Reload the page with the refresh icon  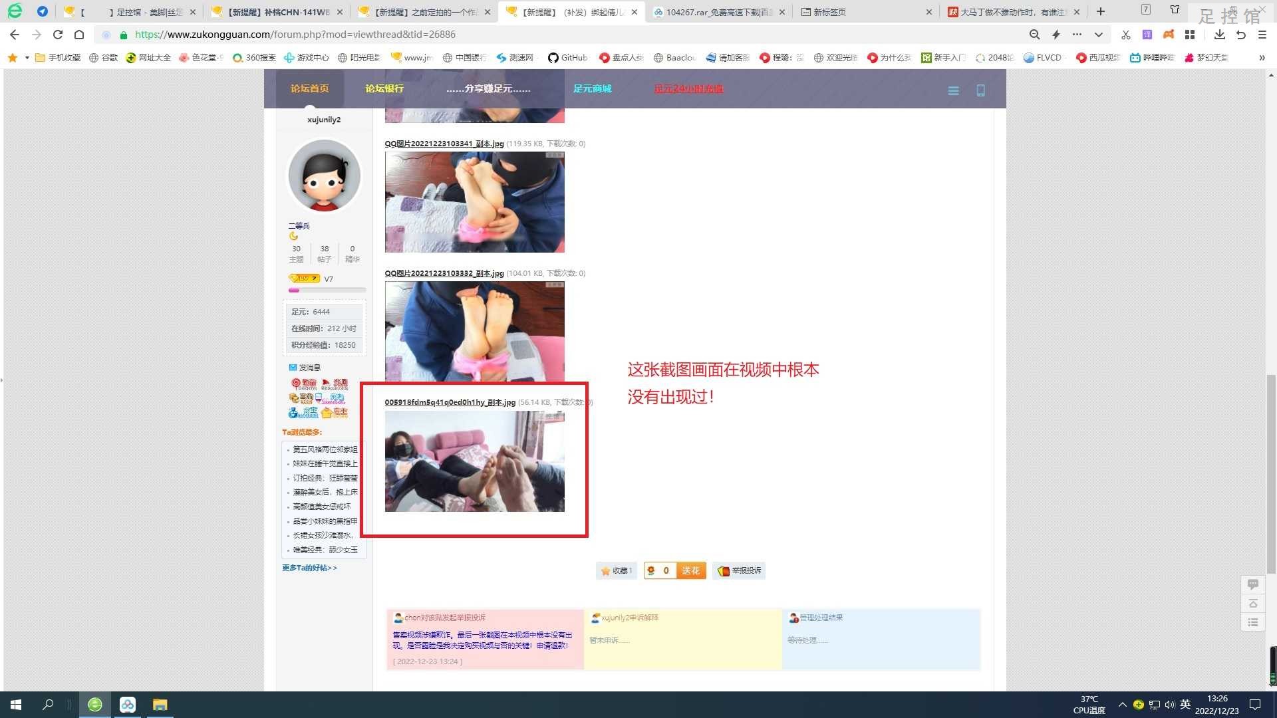click(x=58, y=35)
